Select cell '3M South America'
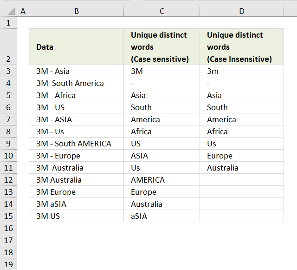This screenshot has height=270, width=297. pyautogui.click(x=76, y=83)
